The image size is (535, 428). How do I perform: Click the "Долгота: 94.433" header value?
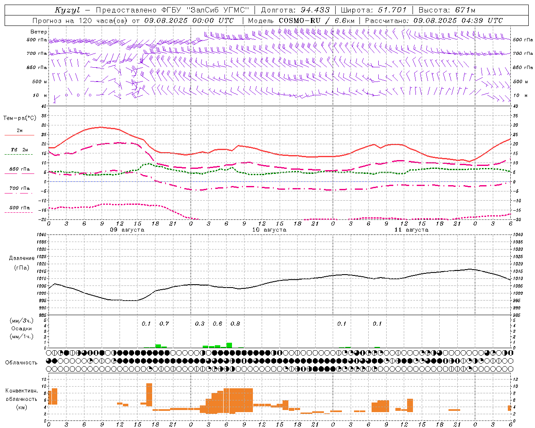click(296, 10)
